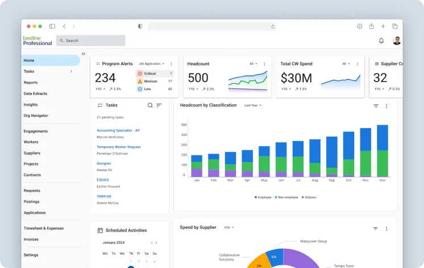Click the search icon in Tasks panel
Viewport: 424px width, 268px height.
(x=150, y=105)
